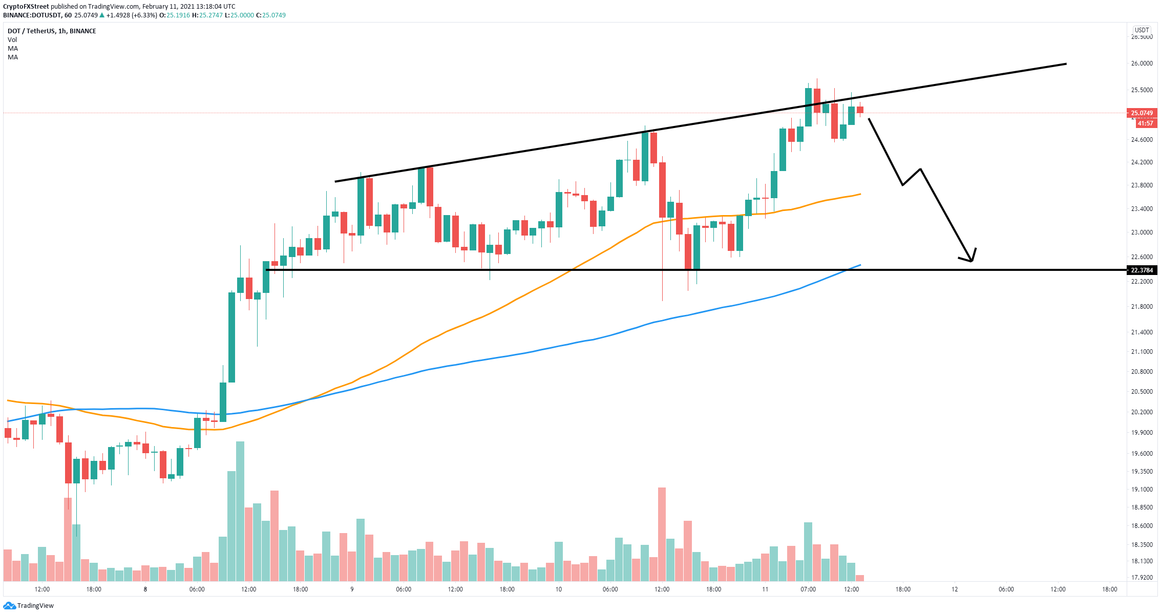The image size is (1161, 615).
Task: Click the red countdown timer 41:57 tag
Action: [x=1145, y=123]
